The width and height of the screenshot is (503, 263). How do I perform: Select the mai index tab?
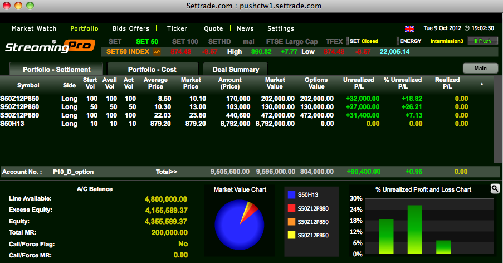248,42
